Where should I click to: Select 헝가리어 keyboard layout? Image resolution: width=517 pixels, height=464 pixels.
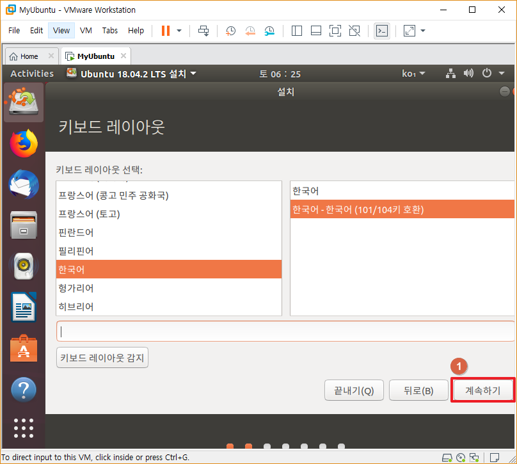pyautogui.click(x=169, y=288)
